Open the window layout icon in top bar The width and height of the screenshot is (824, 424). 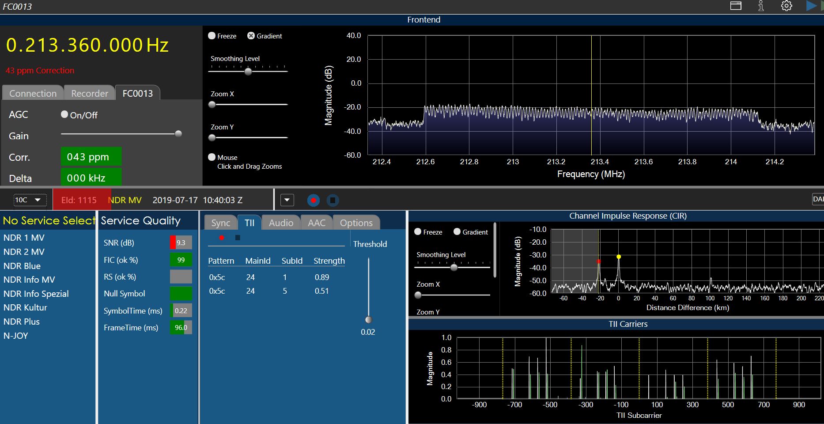point(736,6)
